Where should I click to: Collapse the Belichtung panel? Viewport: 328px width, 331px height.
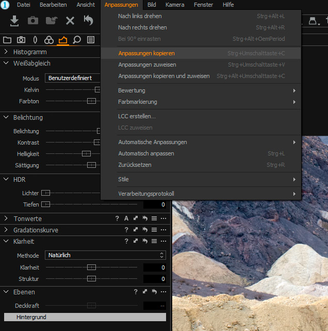tap(6, 117)
